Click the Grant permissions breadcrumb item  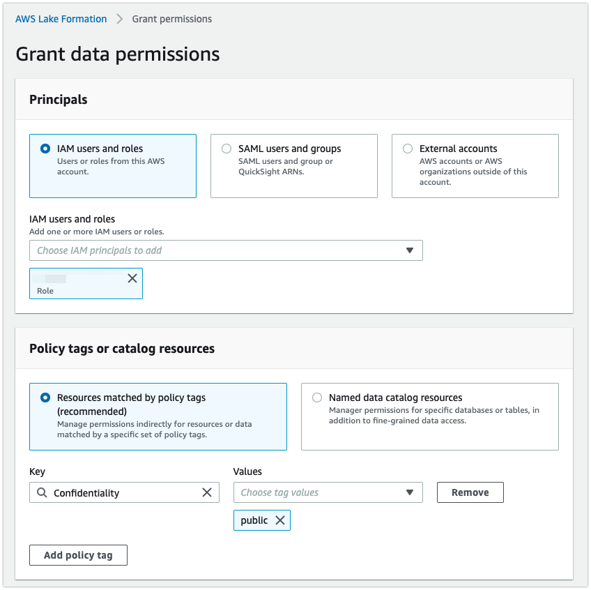[x=171, y=19]
